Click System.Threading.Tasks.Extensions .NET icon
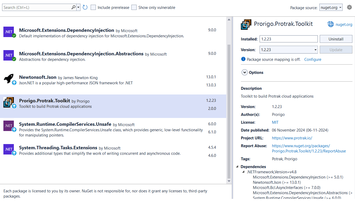 (x=8, y=149)
